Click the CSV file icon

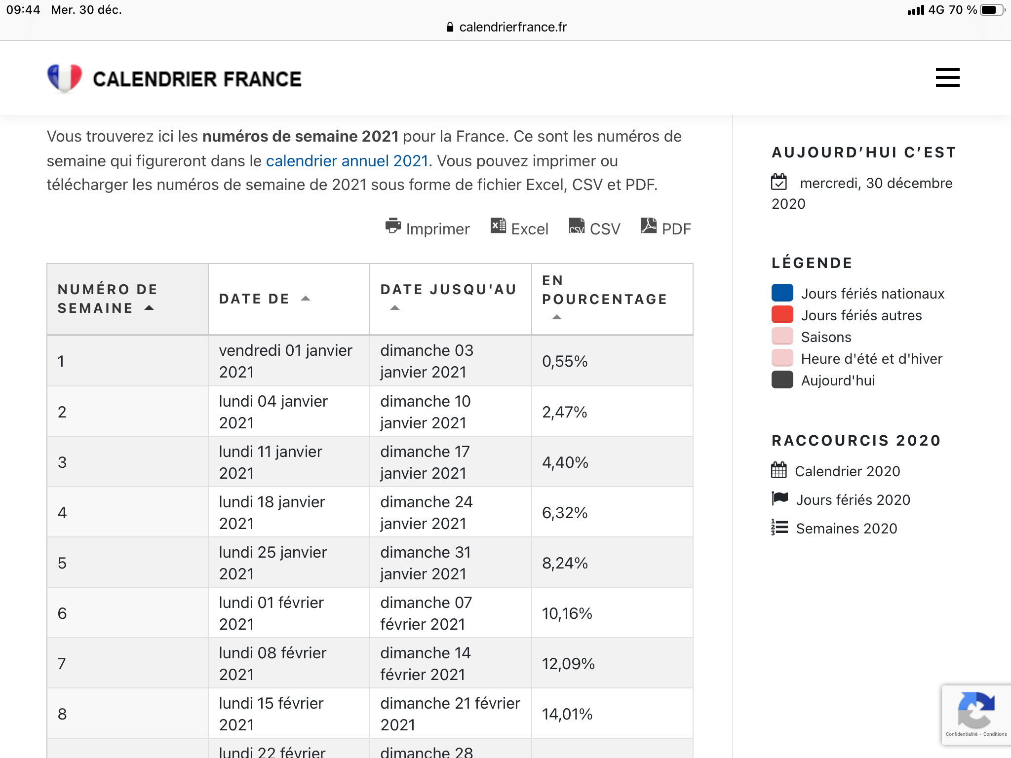point(577,226)
